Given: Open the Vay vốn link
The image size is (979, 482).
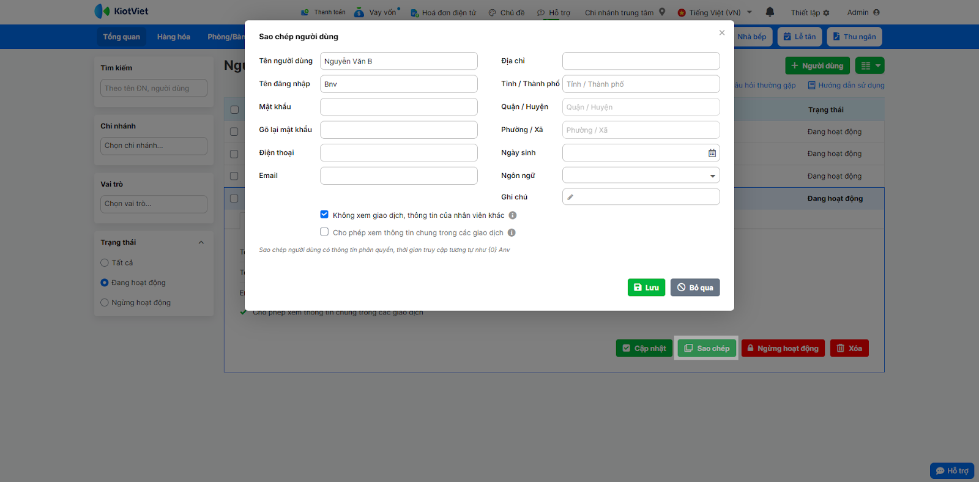Looking at the screenshot, I should (x=382, y=12).
